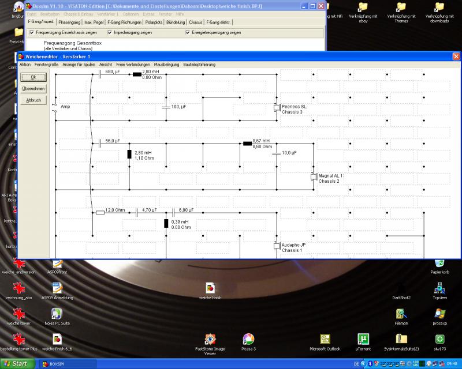Viewport: 462px width, 369px height.
Task: Open the Fenstergröße menu
Action: (46, 65)
